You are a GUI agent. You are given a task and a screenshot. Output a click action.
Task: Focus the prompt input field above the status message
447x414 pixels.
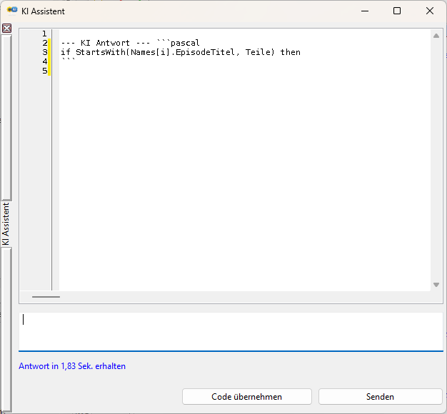(231, 332)
